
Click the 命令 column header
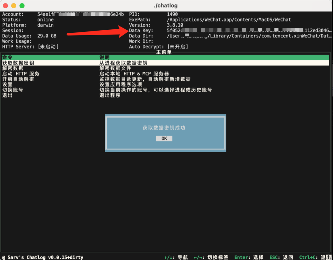[7, 57]
